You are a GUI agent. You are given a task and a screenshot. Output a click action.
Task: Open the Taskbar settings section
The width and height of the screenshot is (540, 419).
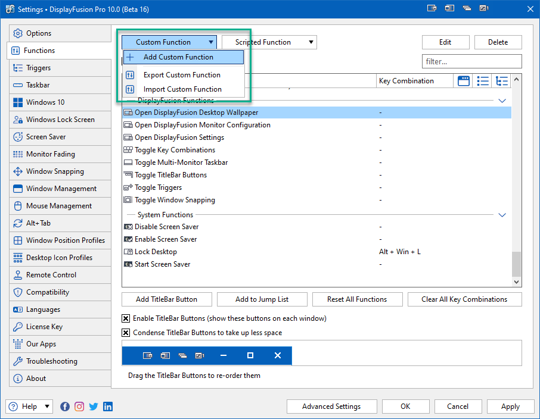pyautogui.click(x=60, y=85)
